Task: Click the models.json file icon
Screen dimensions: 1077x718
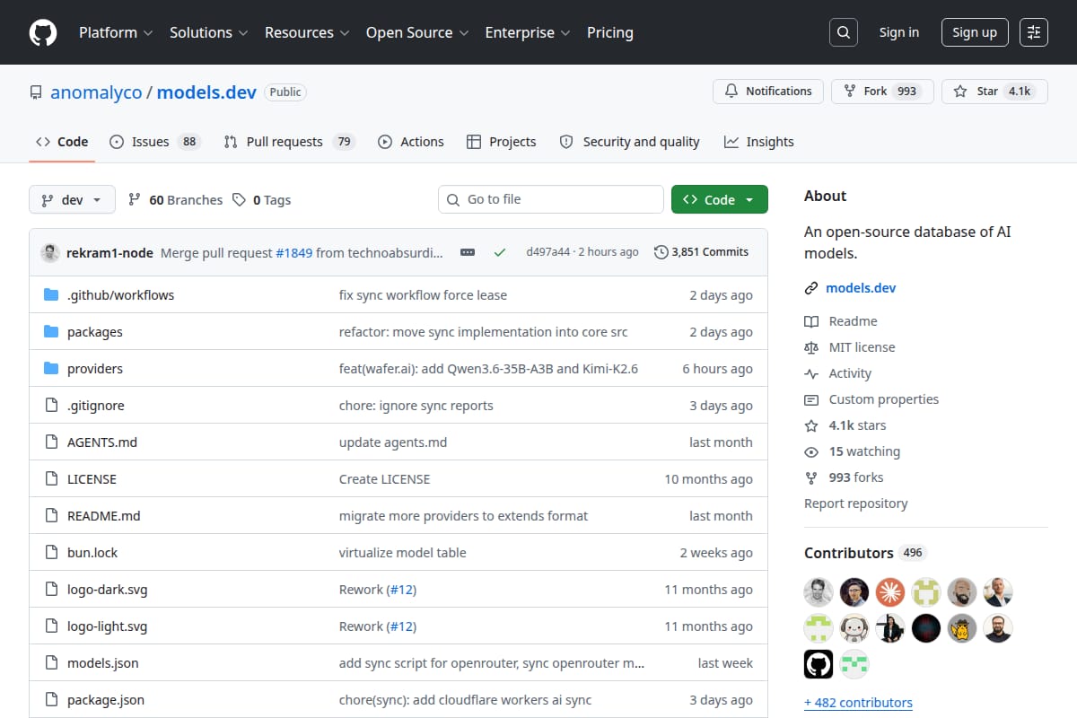Action: click(51, 663)
